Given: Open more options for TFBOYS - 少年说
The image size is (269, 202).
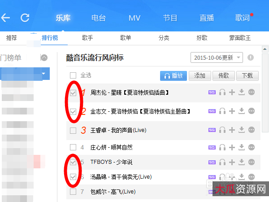Looking at the screenshot, I should pyautogui.click(x=252, y=162).
